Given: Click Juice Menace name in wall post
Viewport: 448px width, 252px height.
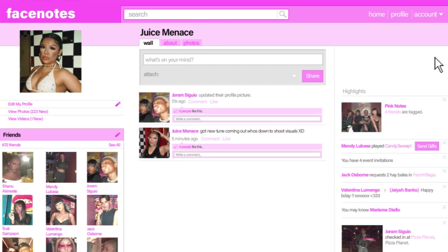Looking at the screenshot, I should (185, 131).
